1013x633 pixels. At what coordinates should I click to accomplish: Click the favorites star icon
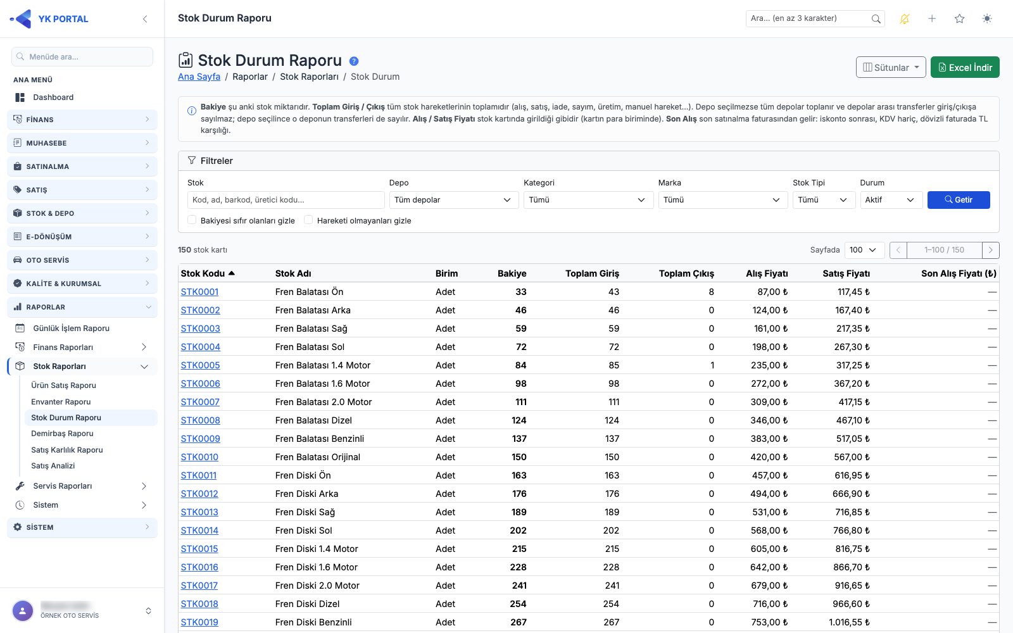point(959,19)
